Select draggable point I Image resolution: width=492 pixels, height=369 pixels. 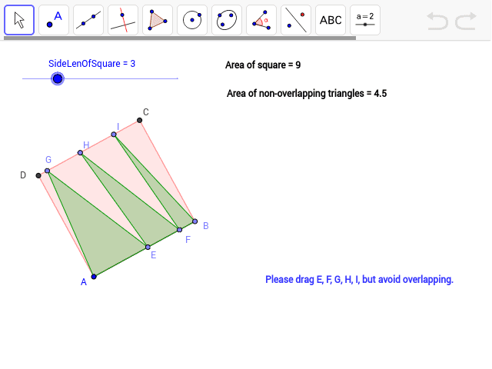[x=114, y=135]
